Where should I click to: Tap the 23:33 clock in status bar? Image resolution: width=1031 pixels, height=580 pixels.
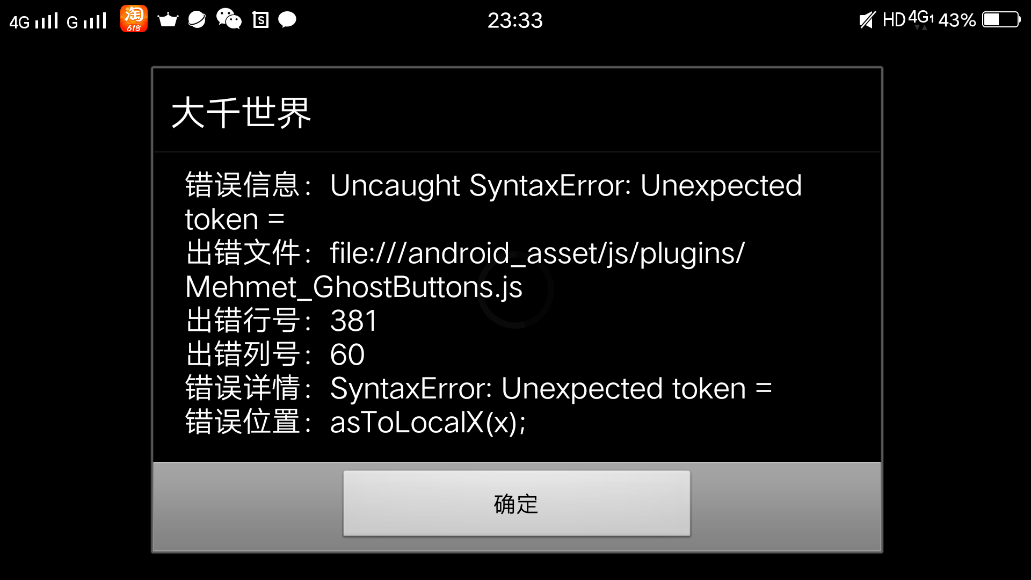pyautogui.click(x=515, y=20)
